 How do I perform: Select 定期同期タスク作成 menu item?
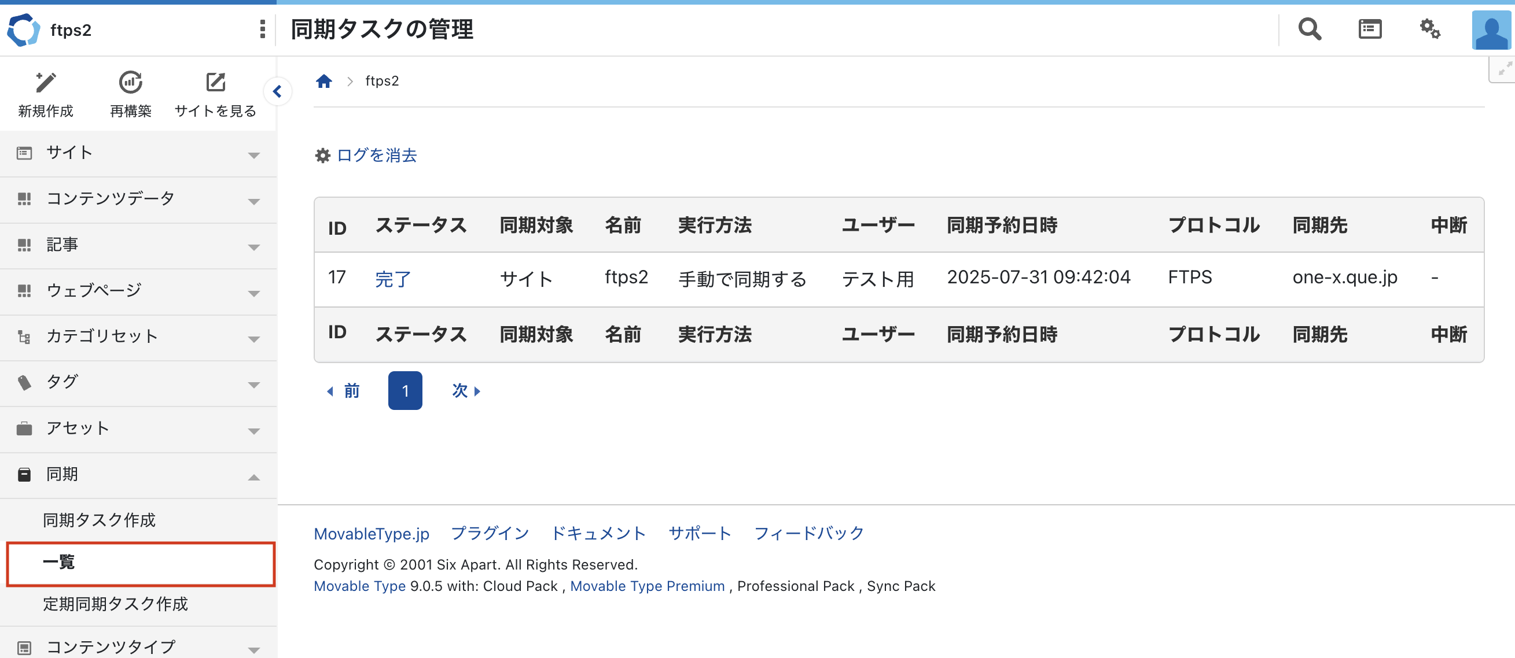[115, 604]
